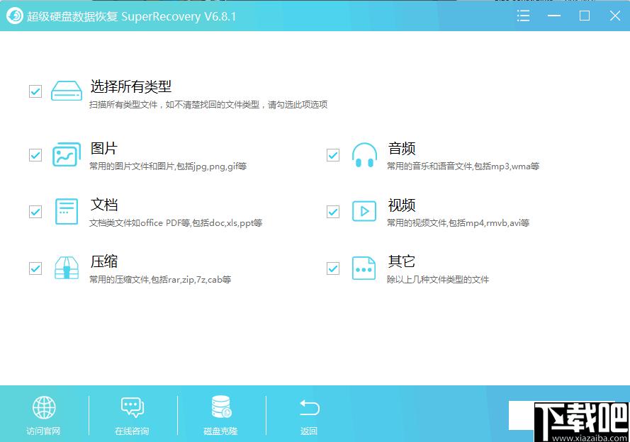Uncheck the 图片 checkbox
Image resolution: width=630 pixels, height=442 pixels.
click(35, 155)
